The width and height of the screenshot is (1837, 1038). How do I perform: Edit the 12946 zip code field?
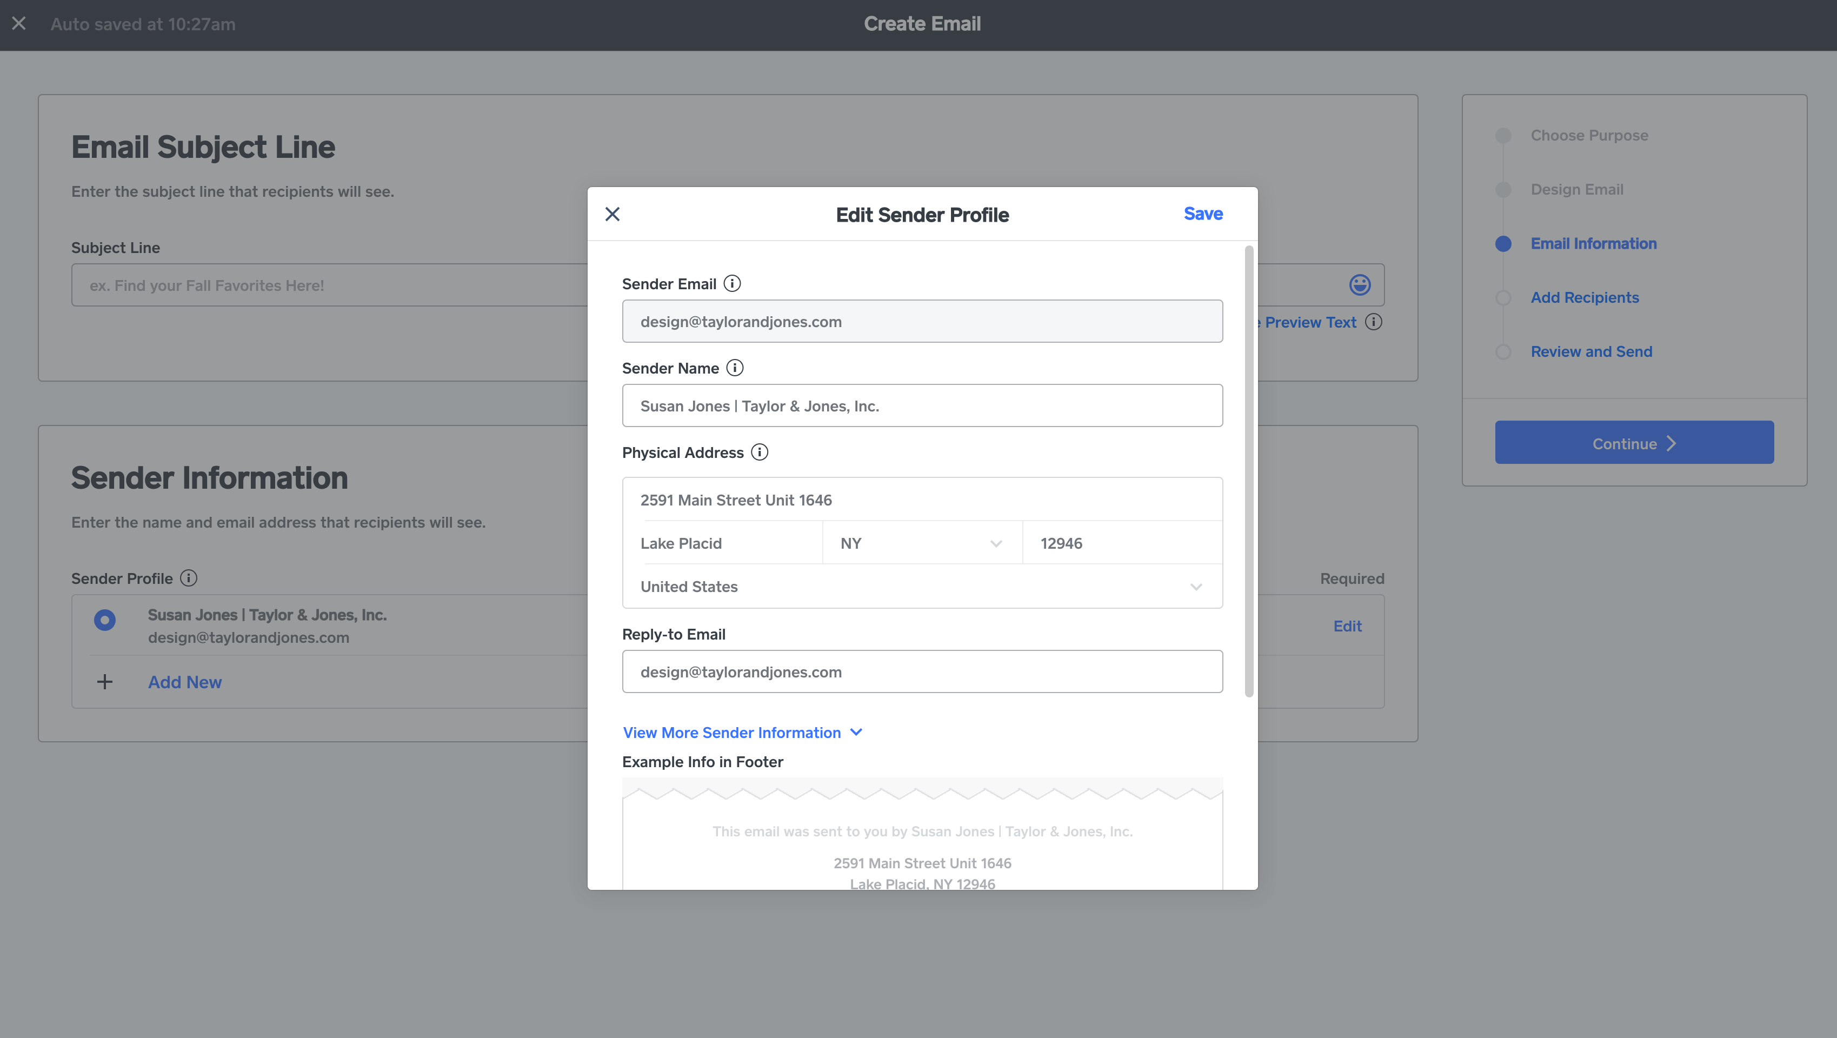coord(1122,543)
